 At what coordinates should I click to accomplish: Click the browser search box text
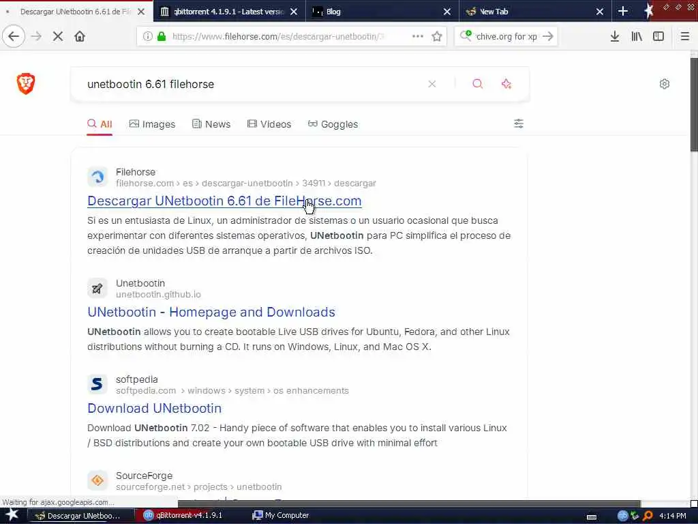506,37
